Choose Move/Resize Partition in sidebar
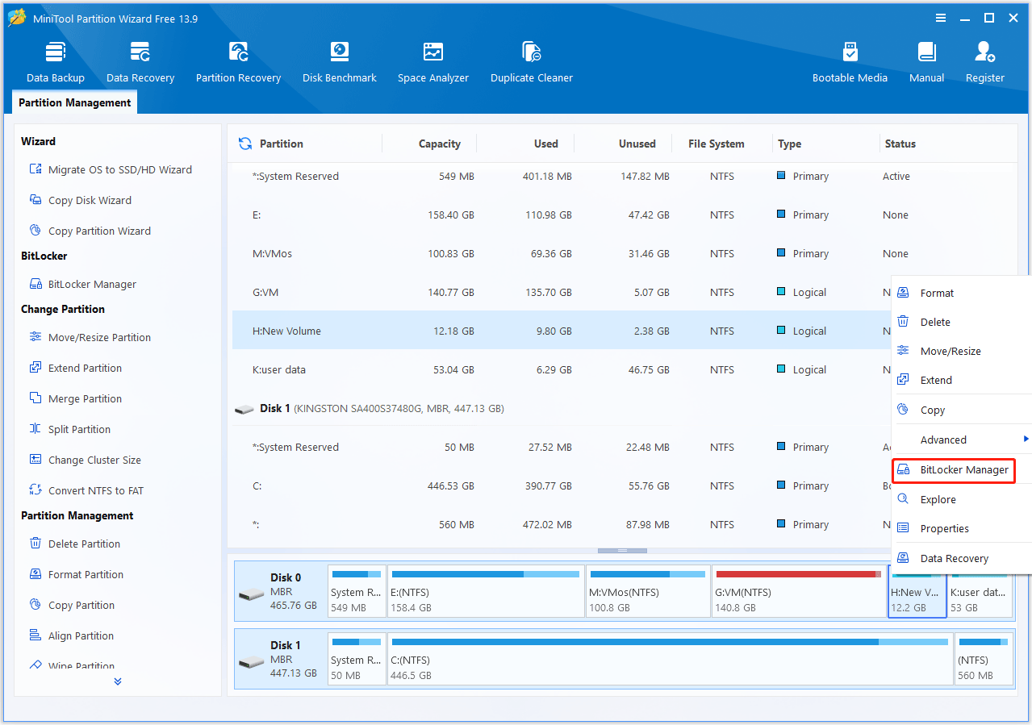Viewport: 1032px width, 725px height. click(x=90, y=337)
